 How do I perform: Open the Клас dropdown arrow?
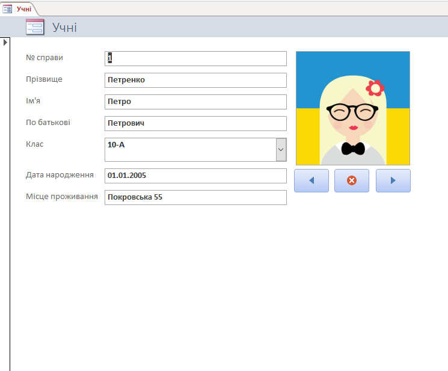click(x=281, y=150)
